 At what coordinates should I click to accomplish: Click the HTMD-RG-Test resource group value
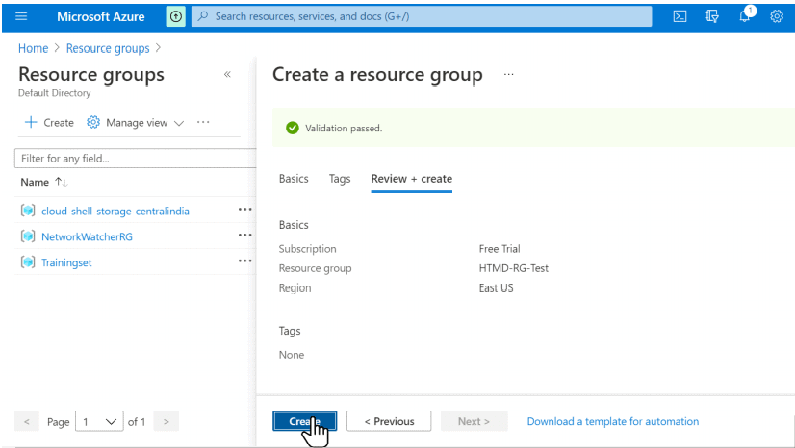coord(514,268)
